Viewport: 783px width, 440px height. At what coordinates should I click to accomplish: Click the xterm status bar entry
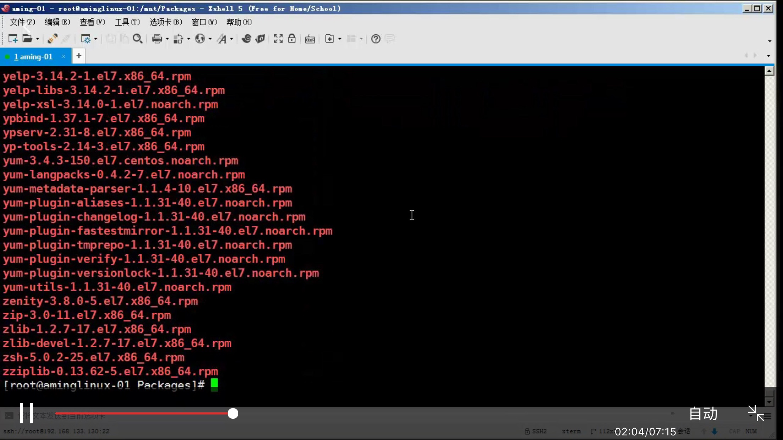click(571, 431)
